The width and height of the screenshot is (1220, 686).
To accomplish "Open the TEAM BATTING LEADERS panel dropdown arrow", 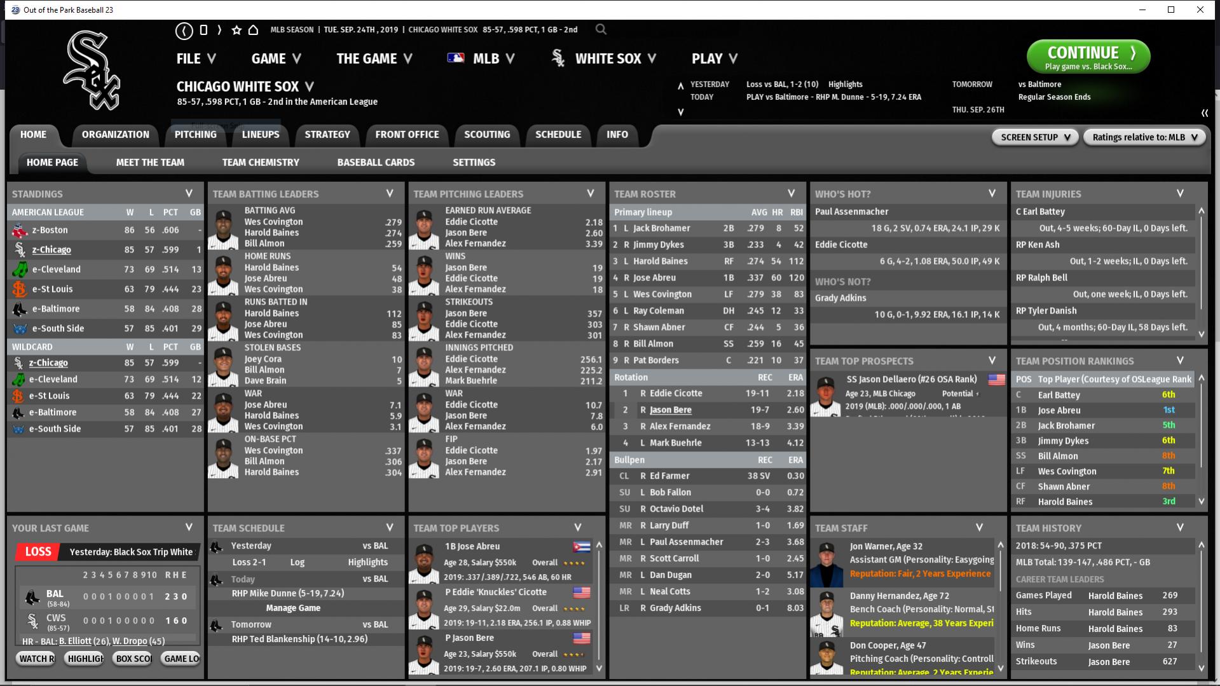I will [x=390, y=194].
